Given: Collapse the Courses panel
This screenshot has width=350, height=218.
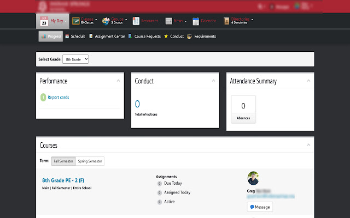Looking at the screenshot, I should coord(308,145).
